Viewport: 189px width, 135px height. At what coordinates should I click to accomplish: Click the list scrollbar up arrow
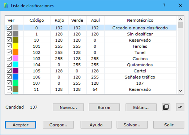(x=180, y=19)
